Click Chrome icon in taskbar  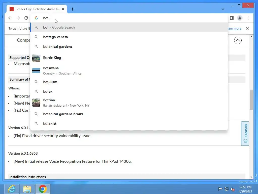[43, 189]
